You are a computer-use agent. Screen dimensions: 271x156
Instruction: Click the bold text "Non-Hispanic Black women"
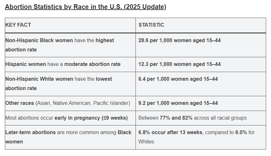coord(39,41)
